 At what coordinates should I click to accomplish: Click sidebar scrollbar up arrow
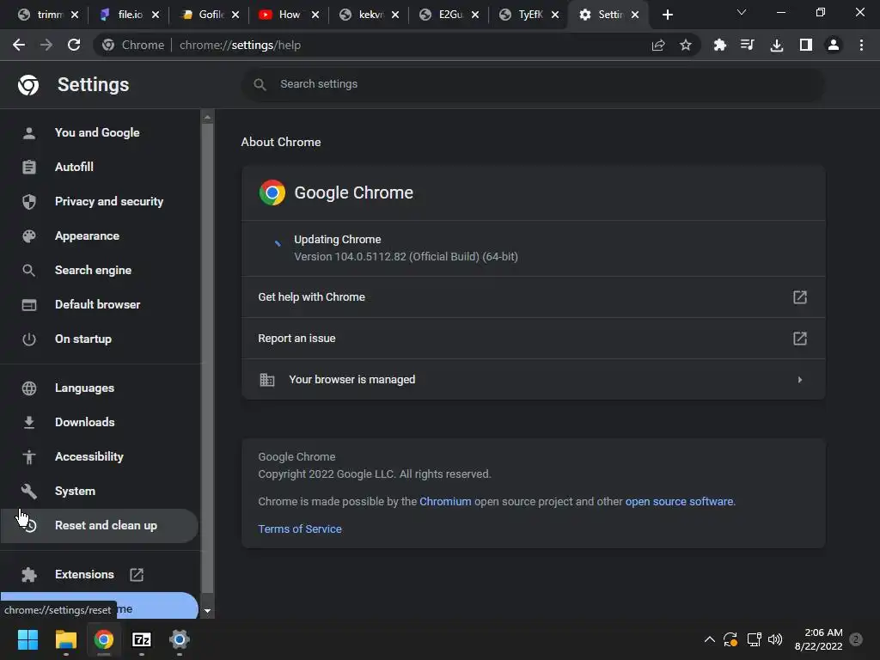click(207, 117)
